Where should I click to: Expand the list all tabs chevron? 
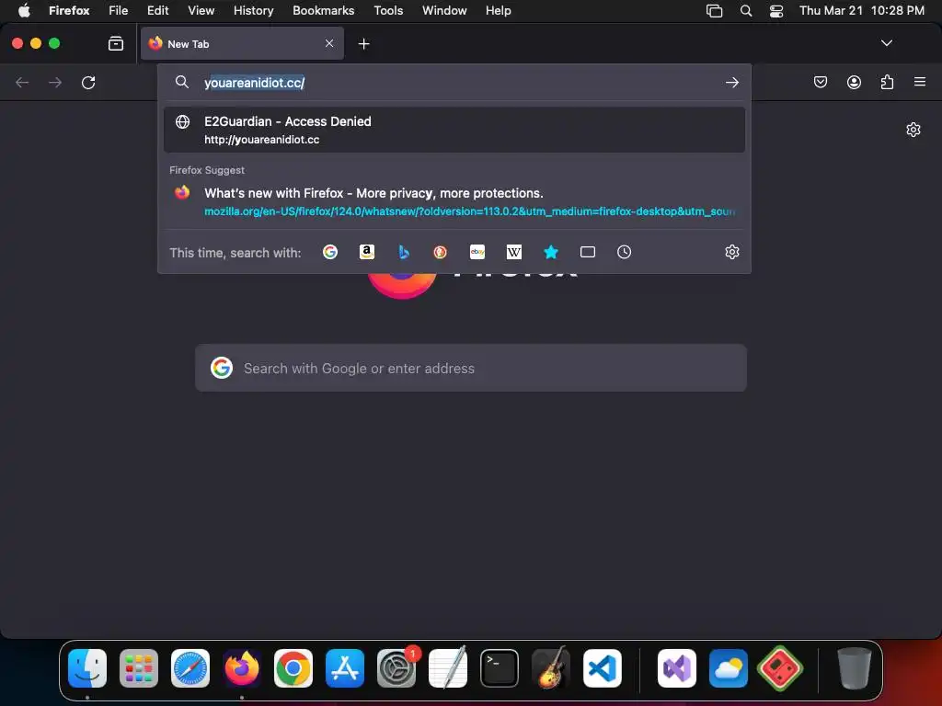click(x=887, y=43)
